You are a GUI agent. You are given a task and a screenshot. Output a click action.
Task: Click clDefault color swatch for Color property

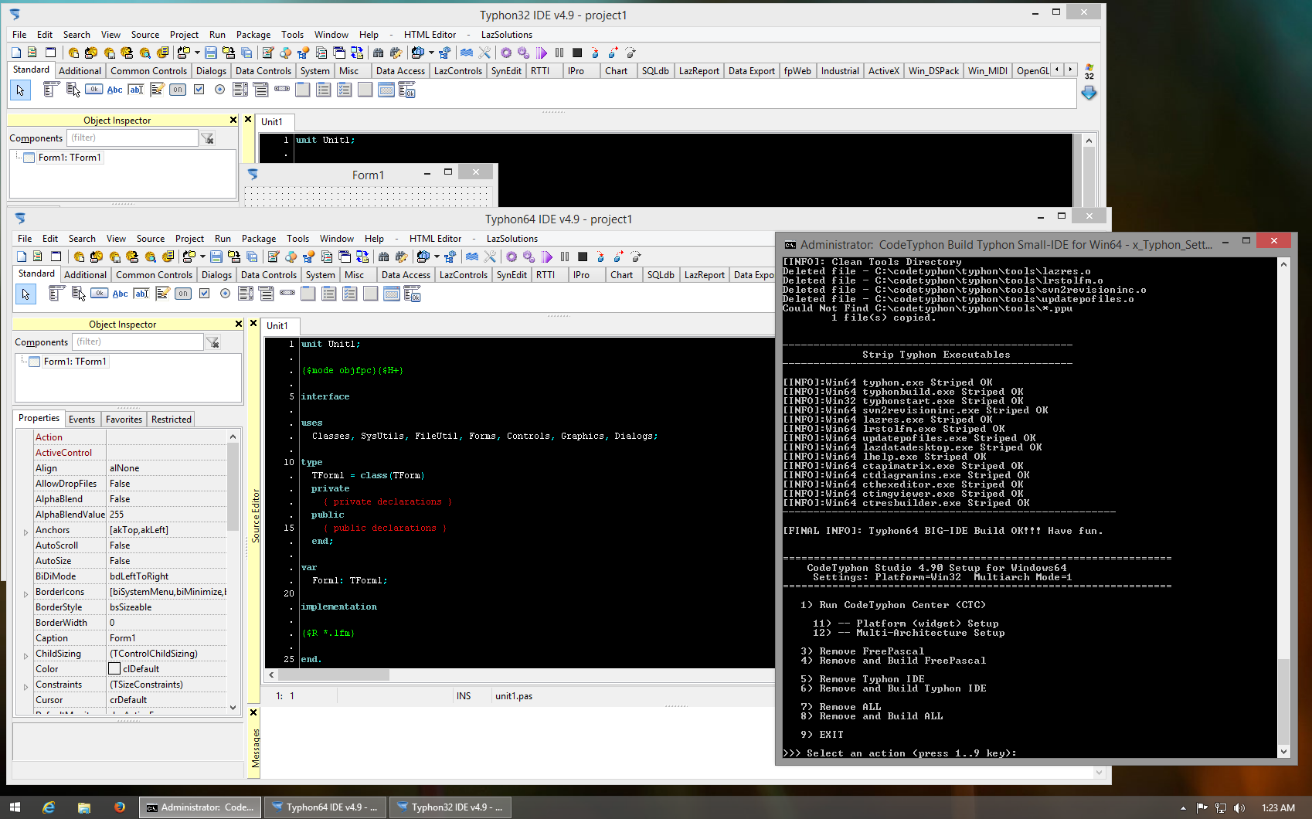[x=114, y=669]
